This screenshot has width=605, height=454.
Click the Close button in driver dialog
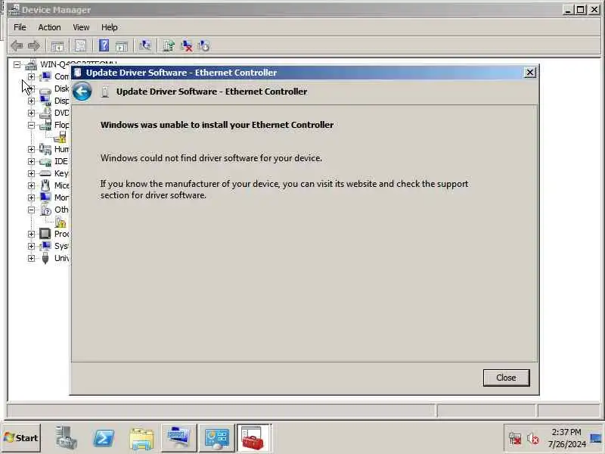[506, 378]
